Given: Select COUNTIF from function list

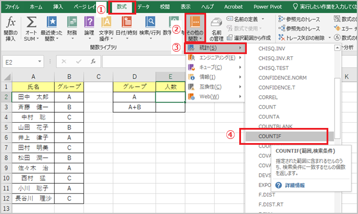Looking at the screenshot, I should (x=289, y=137).
